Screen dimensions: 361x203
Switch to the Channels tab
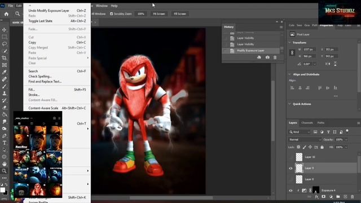click(307, 123)
